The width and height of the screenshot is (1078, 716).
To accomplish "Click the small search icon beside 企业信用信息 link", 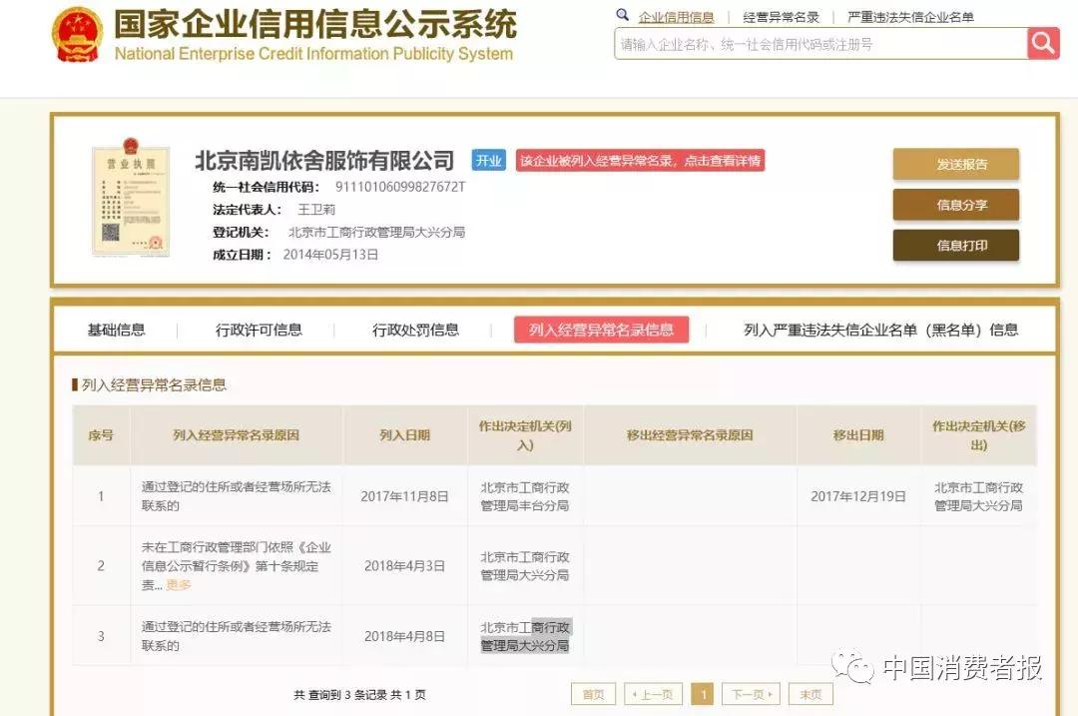I will tap(624, 16).
